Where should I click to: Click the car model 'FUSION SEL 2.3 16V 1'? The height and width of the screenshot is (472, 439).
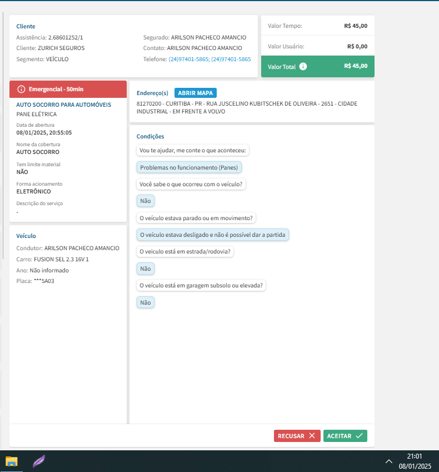tap(61, 259)
